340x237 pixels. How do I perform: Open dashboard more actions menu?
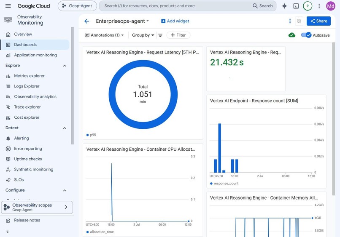(x=290, y=21)
